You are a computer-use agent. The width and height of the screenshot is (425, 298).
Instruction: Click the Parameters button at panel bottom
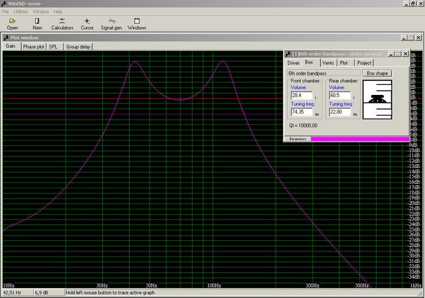[297, 139]
